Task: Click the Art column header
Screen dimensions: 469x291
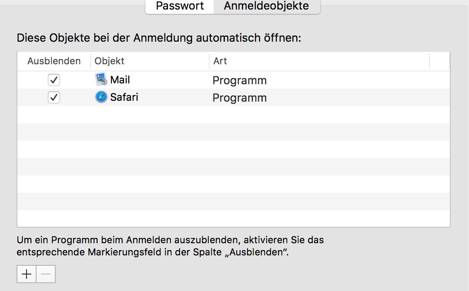Action: tap(220, 61)
